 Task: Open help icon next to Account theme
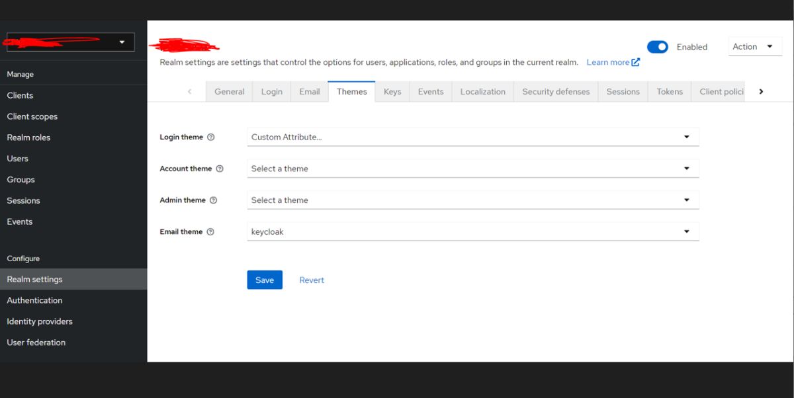220,169
